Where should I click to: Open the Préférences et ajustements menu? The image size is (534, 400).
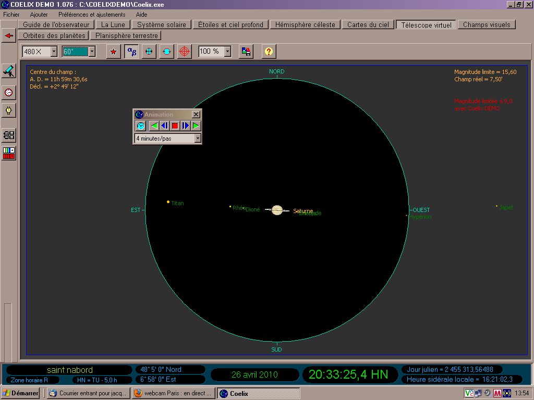pyautogui.click(x=92, y=15)
